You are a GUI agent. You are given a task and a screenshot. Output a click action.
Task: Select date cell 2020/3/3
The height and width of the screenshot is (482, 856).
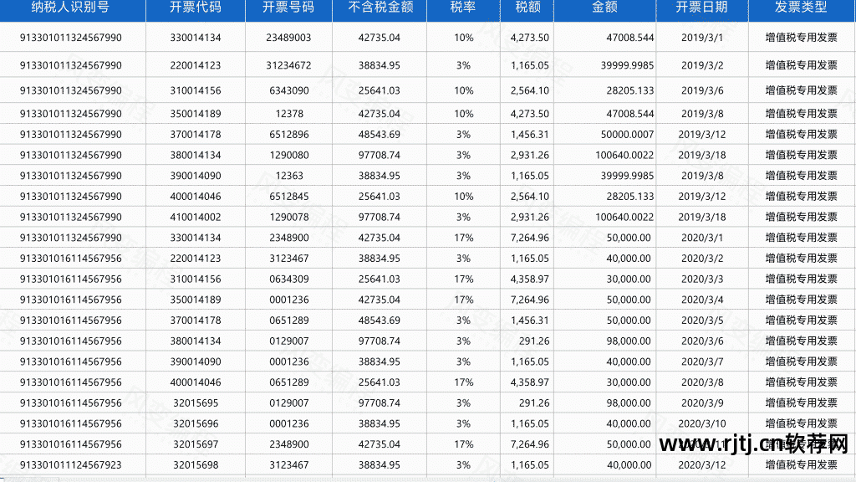pyautogui.click(x=702, y=279)
